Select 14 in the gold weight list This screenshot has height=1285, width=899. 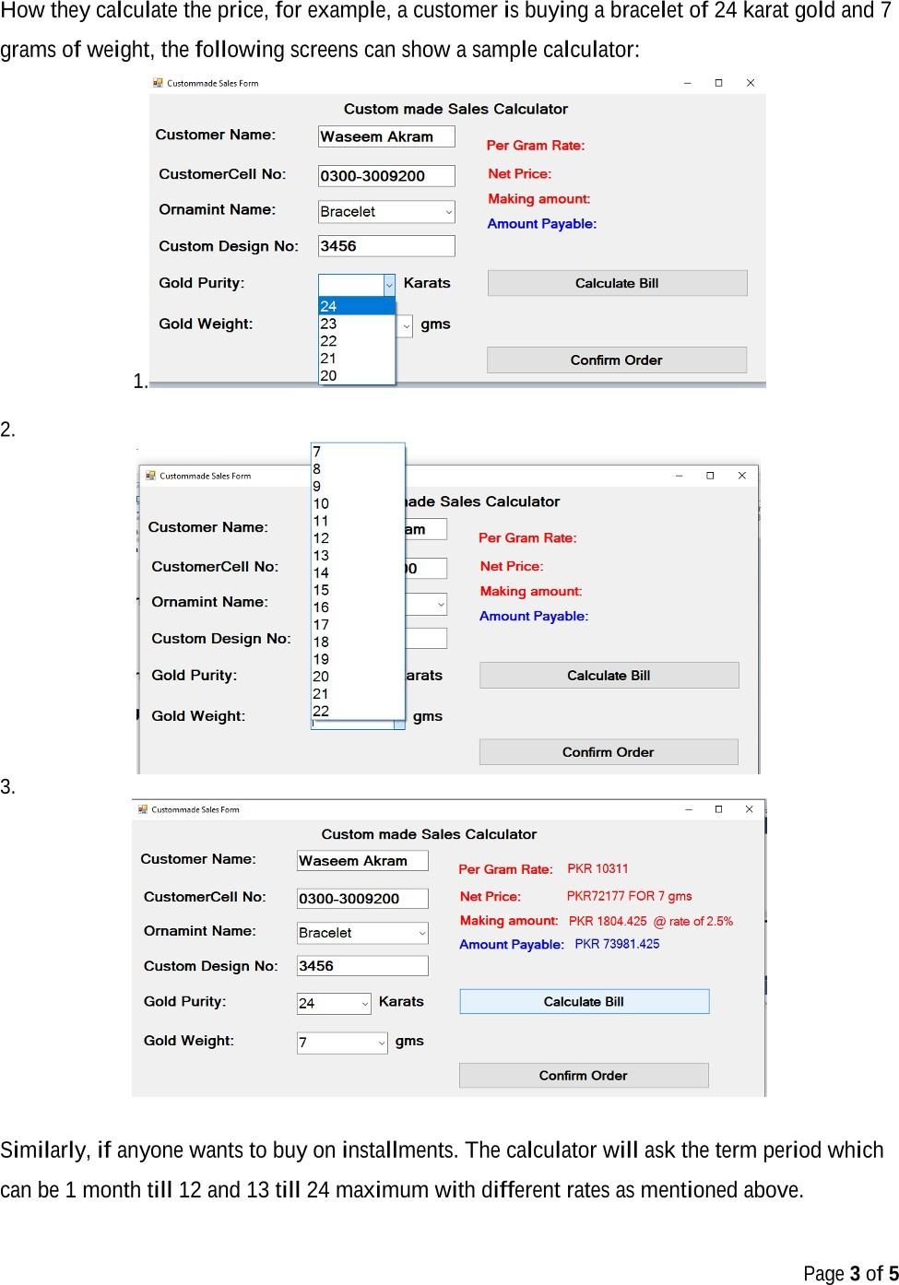click(x=358, y=573)
